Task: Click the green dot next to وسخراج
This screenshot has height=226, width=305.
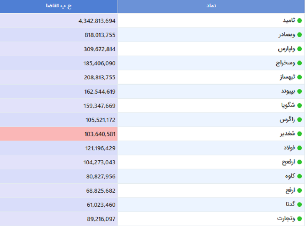Action: 299,63
